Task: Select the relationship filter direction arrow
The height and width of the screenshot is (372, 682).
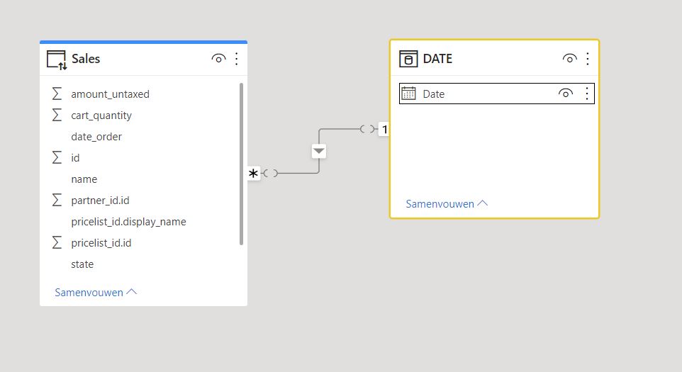Action: [x=319, y=151]
